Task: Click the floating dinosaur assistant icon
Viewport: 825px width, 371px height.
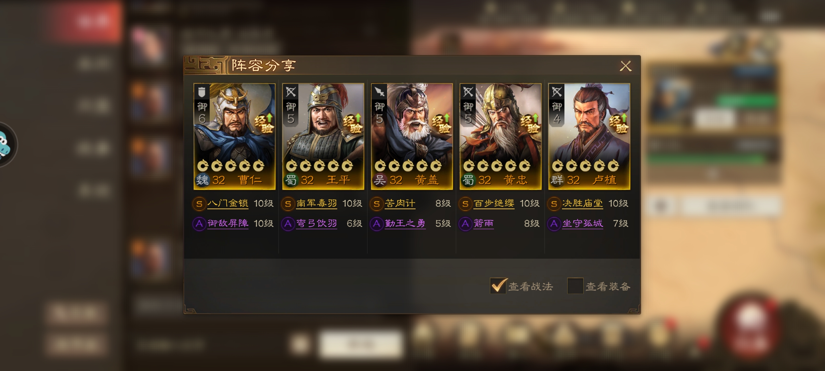Action: click(x=6, y=145)
